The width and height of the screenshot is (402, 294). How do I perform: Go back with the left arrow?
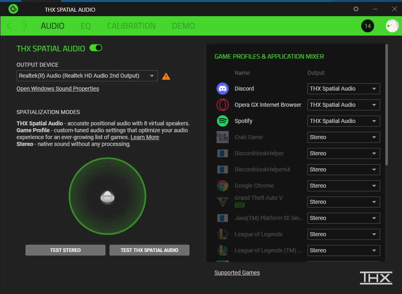pos(9,26)
